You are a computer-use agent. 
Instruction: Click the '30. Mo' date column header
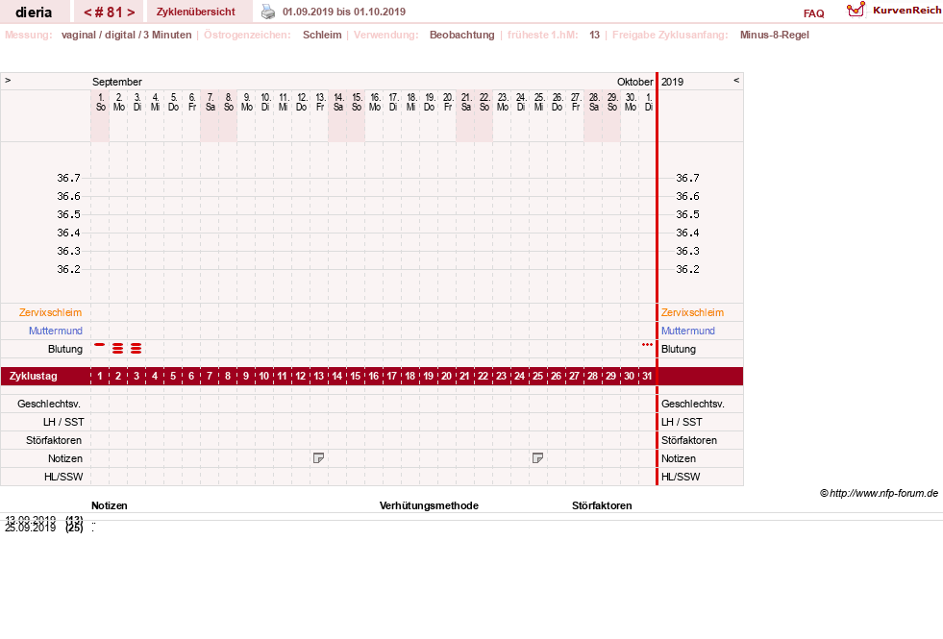click(x=631, y=102)
